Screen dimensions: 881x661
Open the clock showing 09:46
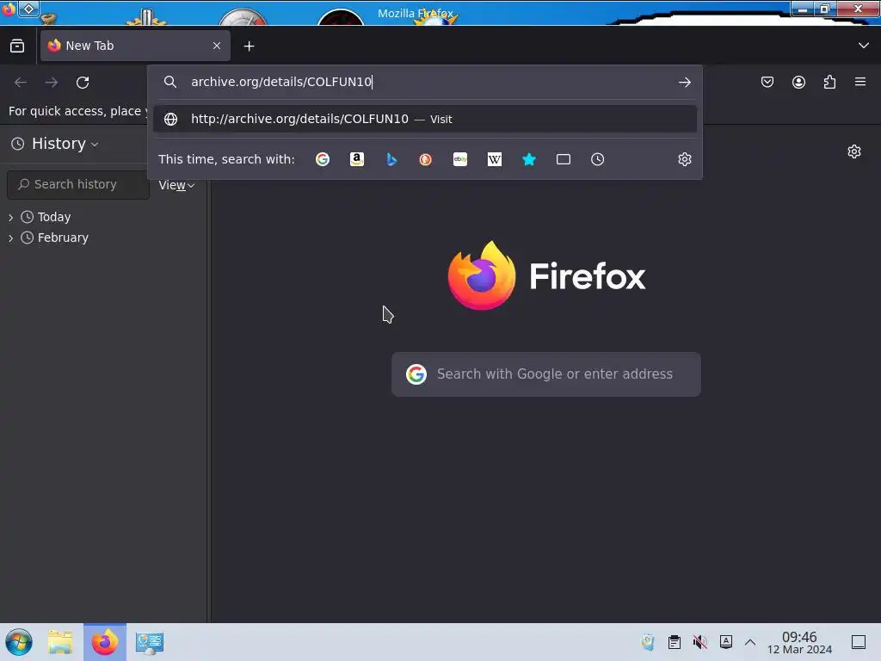[799, 642]
